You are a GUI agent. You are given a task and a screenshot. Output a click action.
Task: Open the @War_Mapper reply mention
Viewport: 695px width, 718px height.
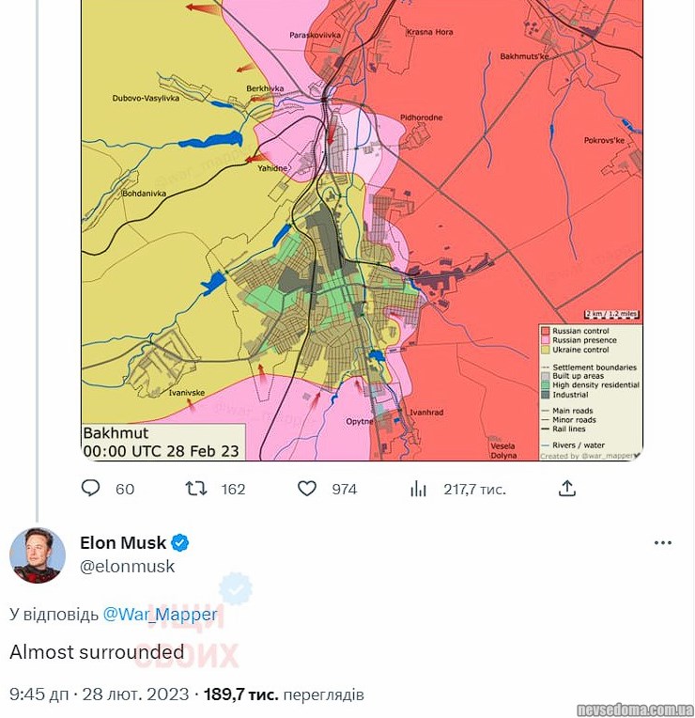tap(160, 615)
